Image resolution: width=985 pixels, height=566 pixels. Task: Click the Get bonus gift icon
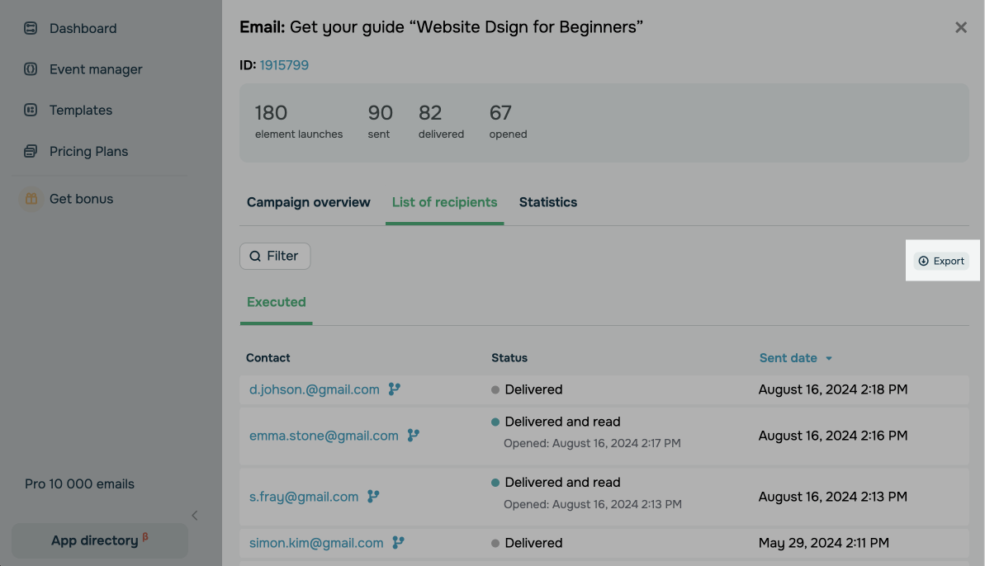31,199
